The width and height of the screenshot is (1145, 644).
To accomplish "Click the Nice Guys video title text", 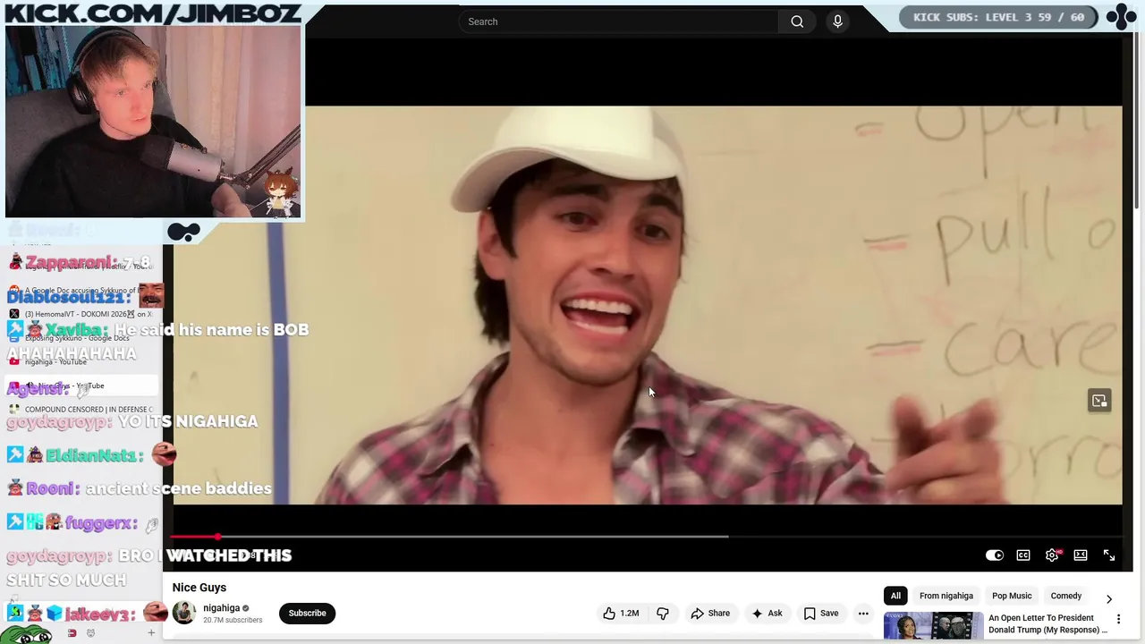I will (199, 588).
